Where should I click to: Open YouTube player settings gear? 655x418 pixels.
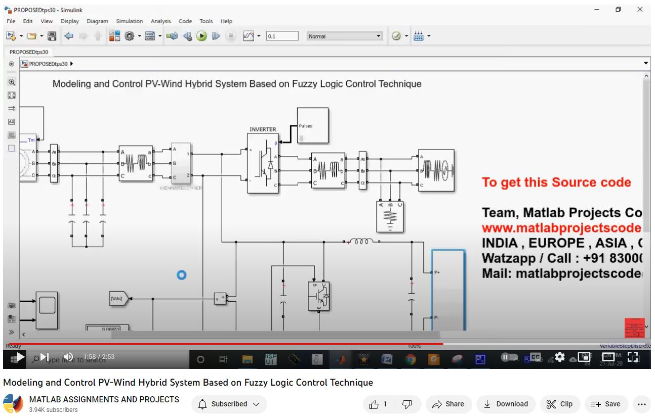tap(559, 357)
